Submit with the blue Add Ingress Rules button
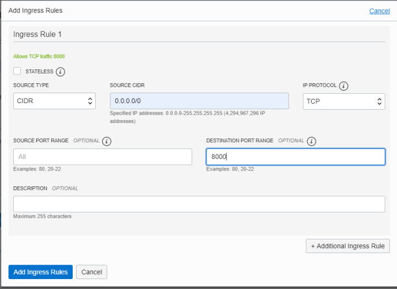397x289 pixels. click(40, 272)
